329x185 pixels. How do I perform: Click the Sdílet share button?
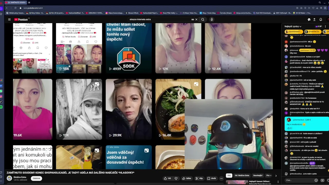coord(187,178)
